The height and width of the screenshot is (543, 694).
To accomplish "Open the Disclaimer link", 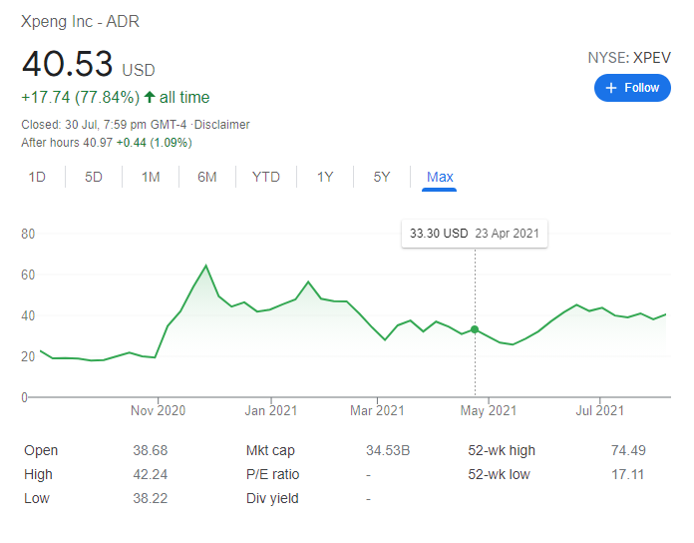I will tap(221, 125).
